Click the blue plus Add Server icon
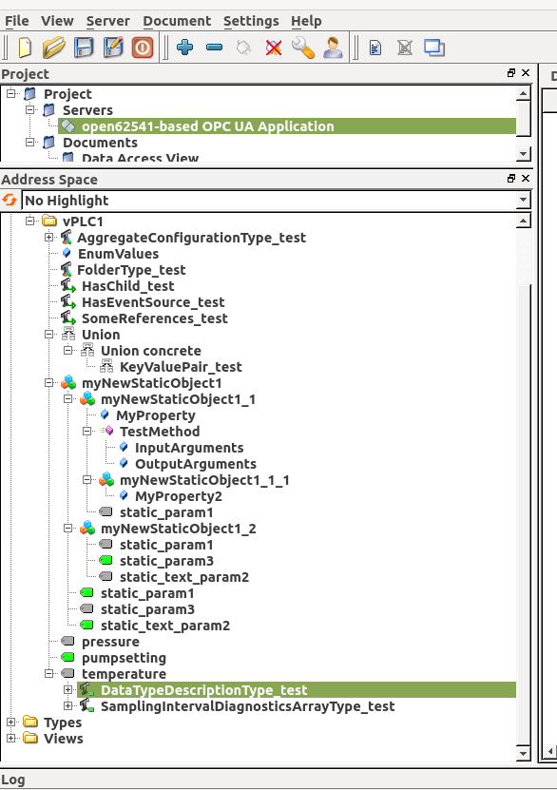The width and height of the screenshot is (557, 790). (x=184, y=48)
